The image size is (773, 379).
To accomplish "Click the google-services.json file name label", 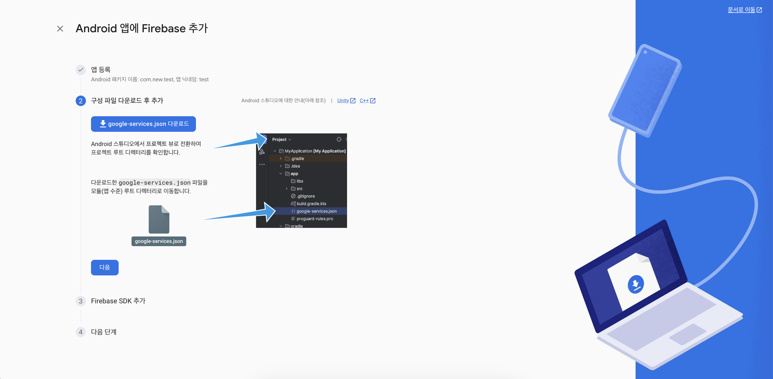I will pyautogui.click(x=159, y=241).
